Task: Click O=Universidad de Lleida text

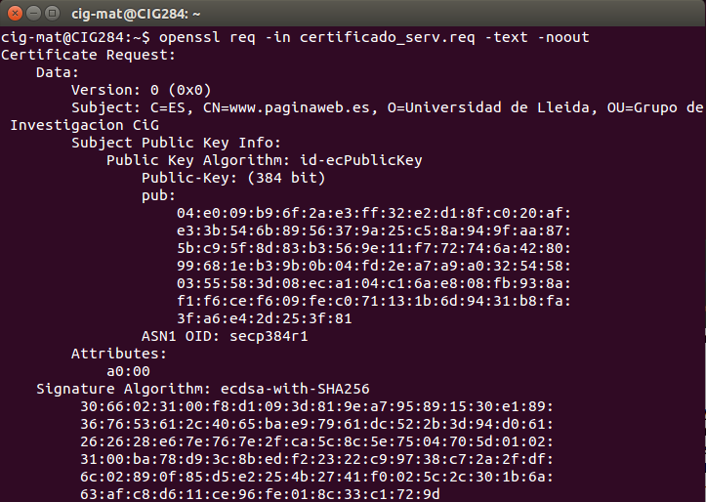Action: coord(494,107)
